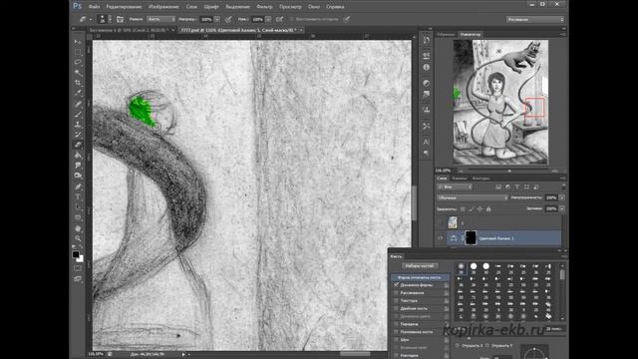Select the Path Selection tool
Image resolution: width=638 pixels, height=359 pixels.
click(78, 207)
